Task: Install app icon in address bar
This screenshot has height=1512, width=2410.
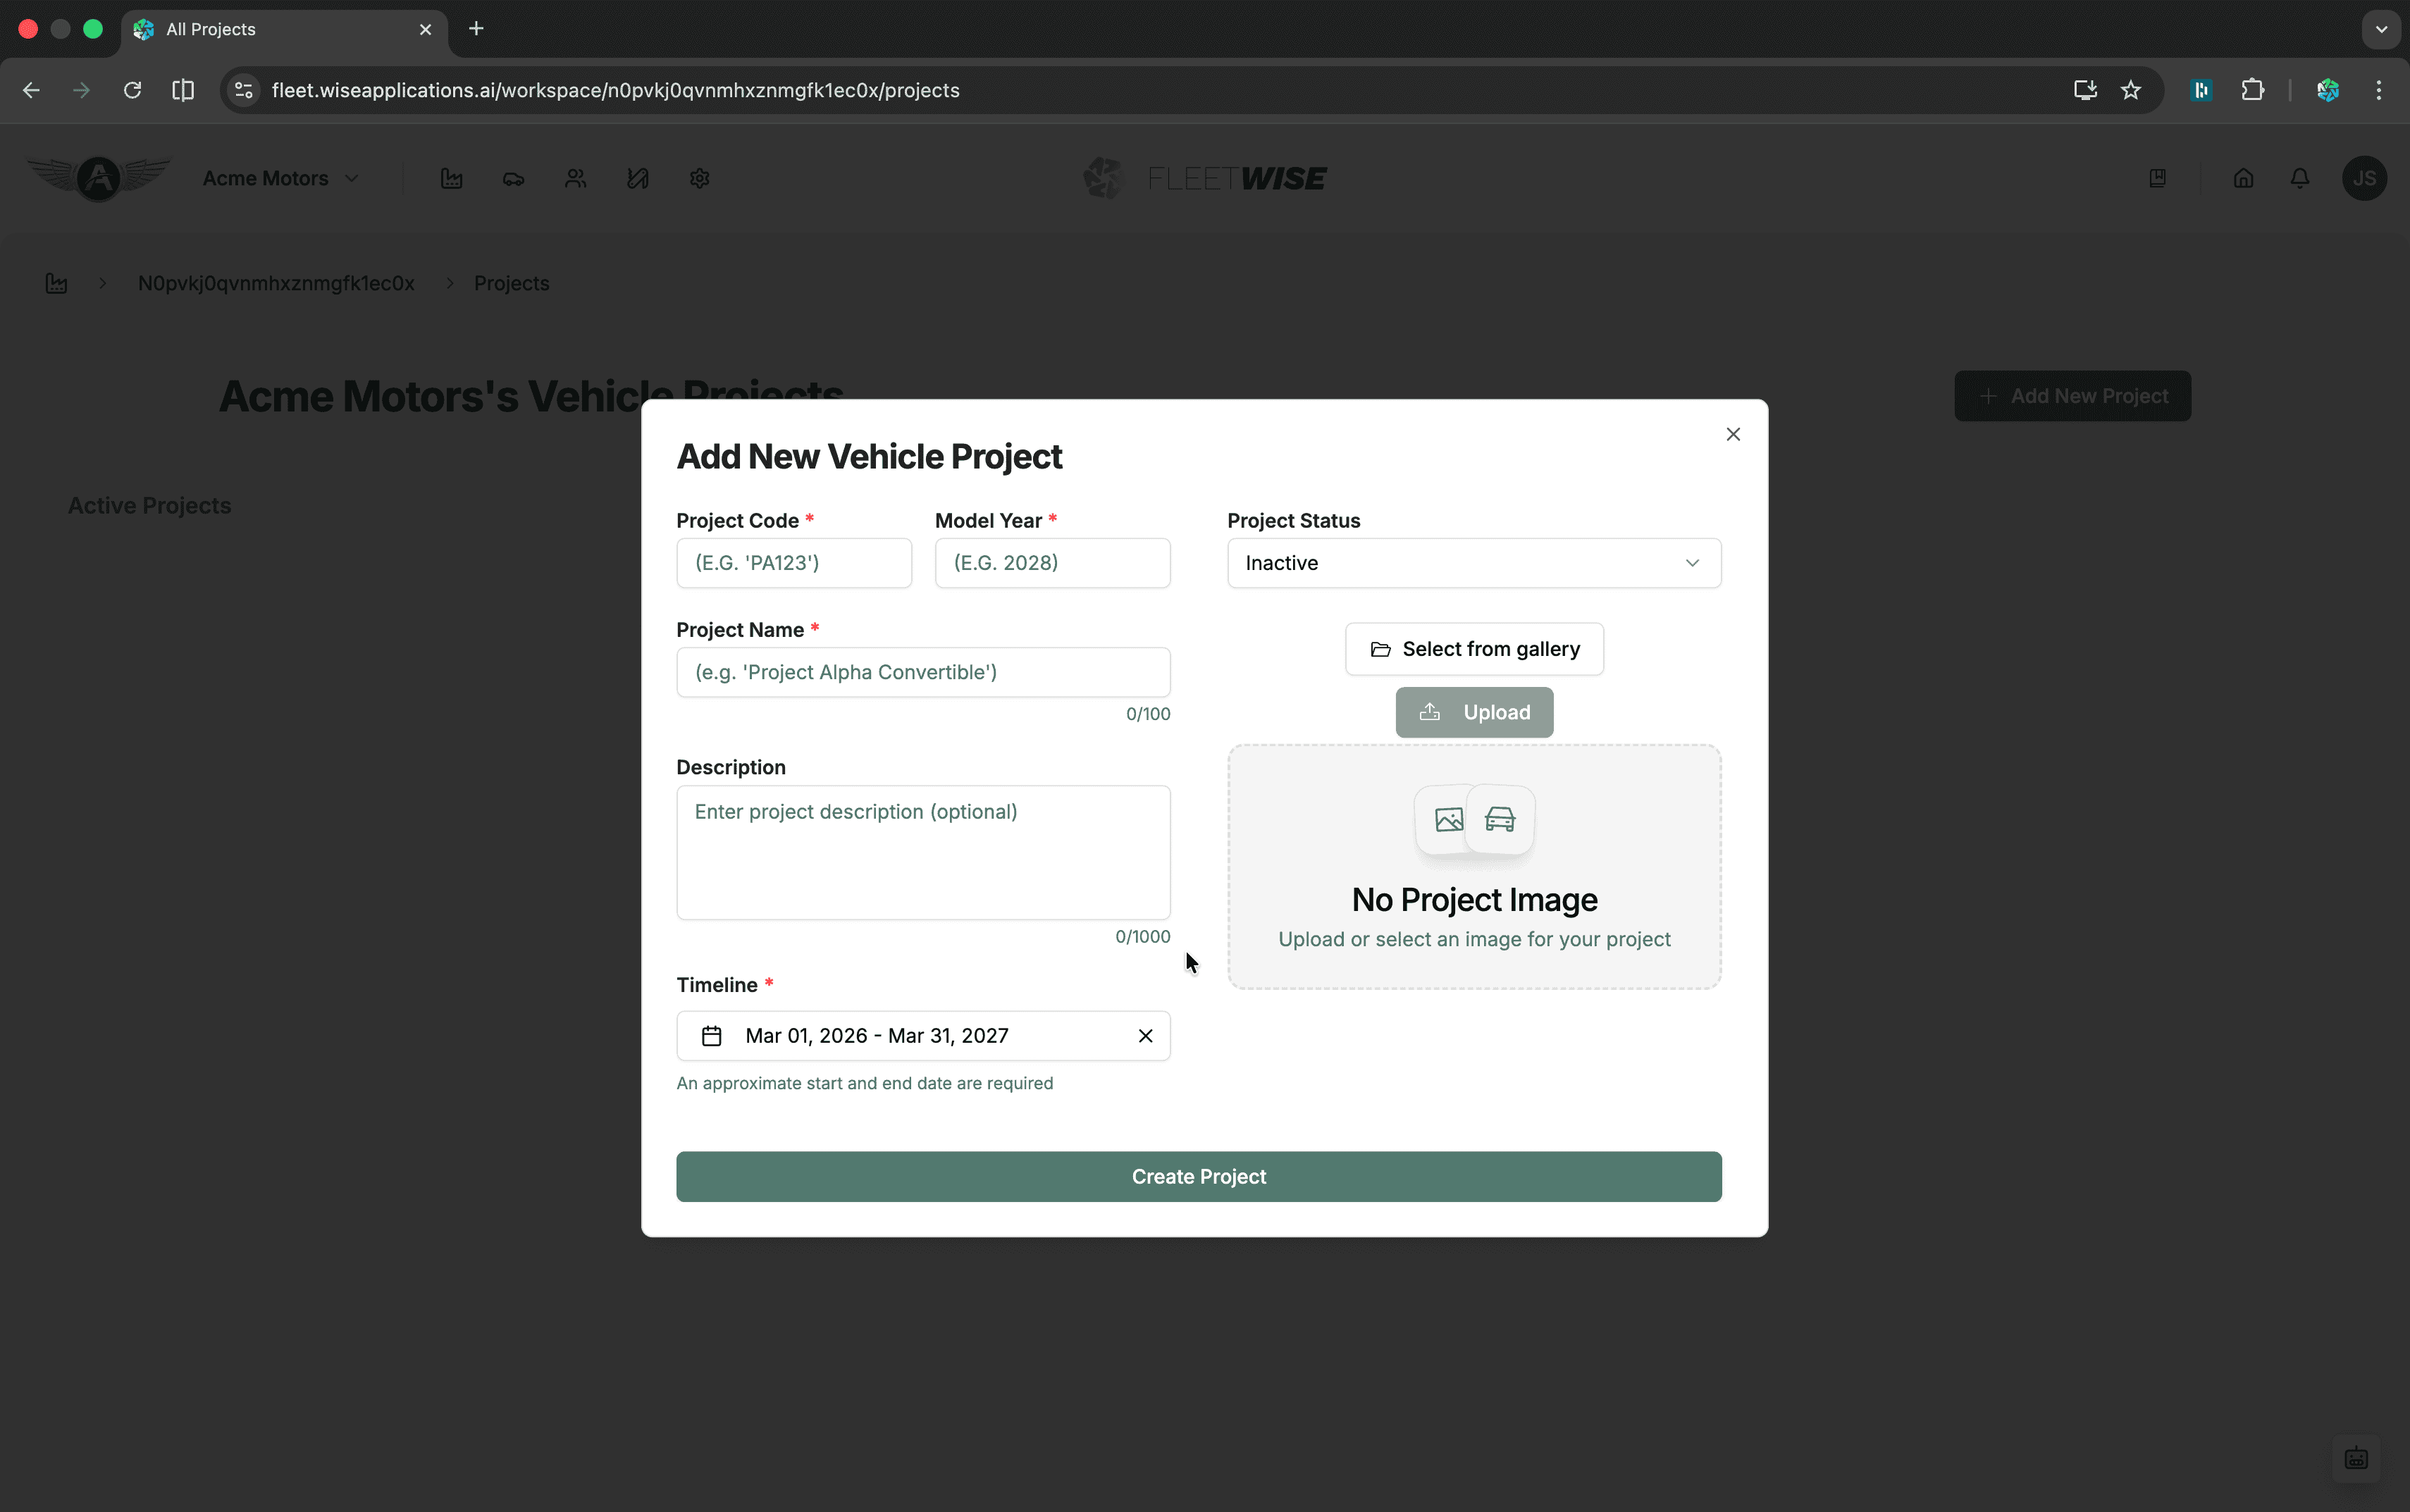Action: coord(2084,90)
